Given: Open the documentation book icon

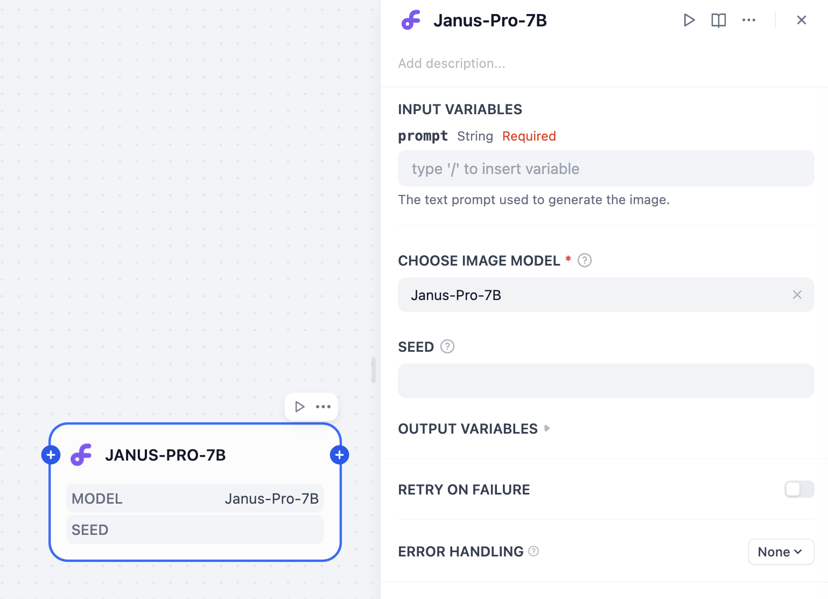Looking at the screenshot, I should coord(719,20).
